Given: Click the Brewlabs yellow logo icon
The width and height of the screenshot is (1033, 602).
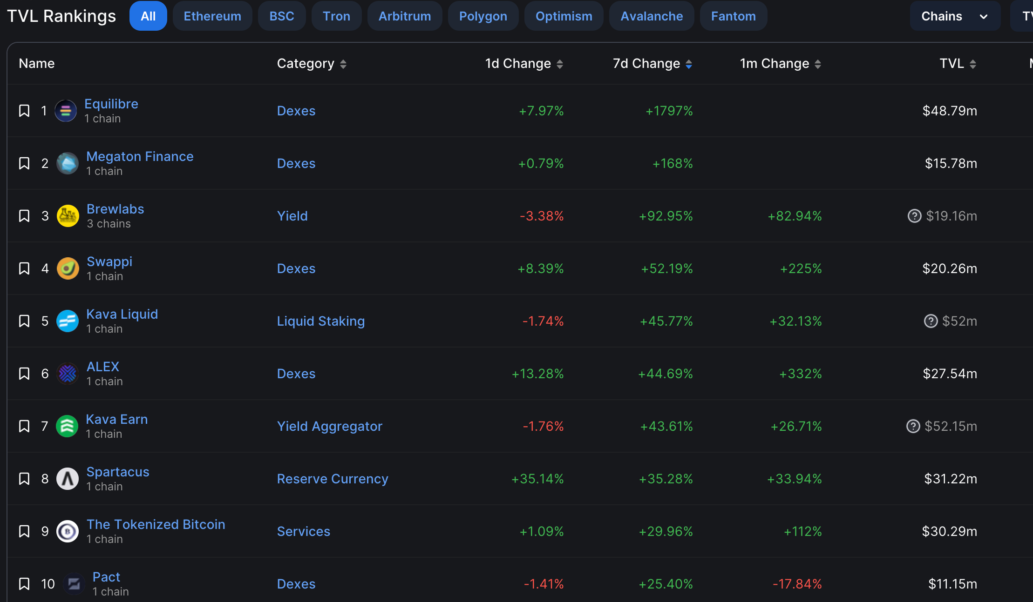Looking at the screenshot, I should coord(68,216).
